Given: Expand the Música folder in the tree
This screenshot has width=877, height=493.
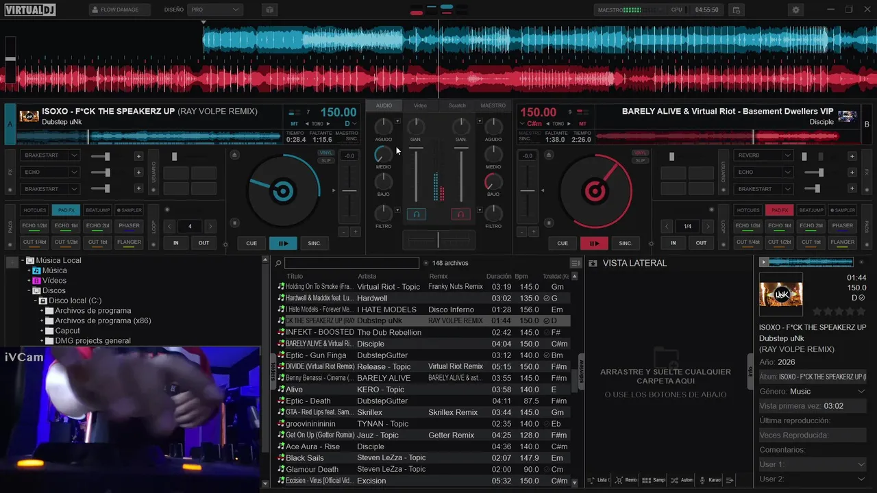Looking at the screenshot, I should coord(29,270).
